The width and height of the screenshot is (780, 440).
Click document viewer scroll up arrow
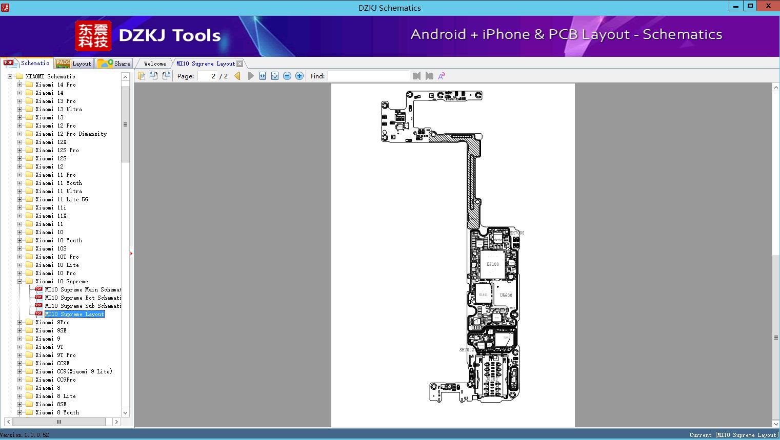click(x=776, y=88)
